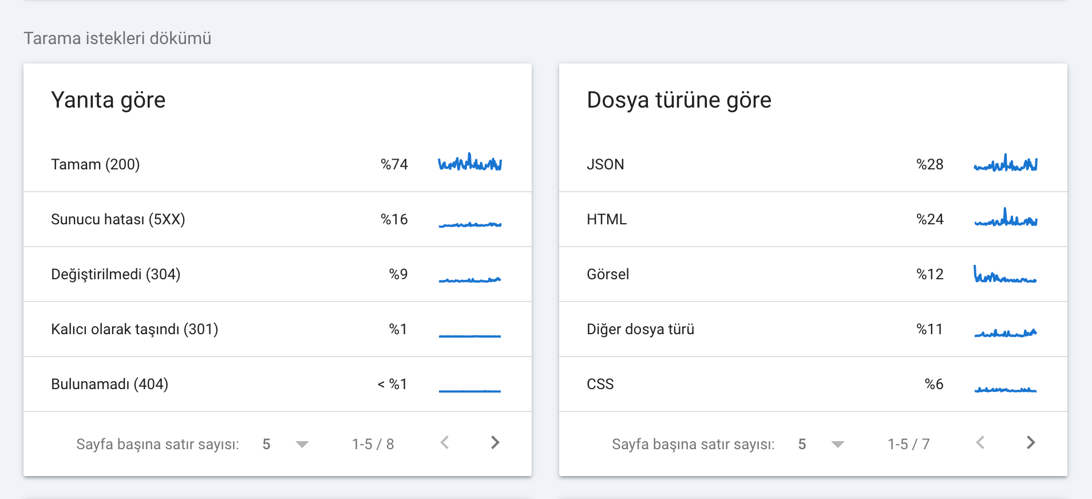Open rows-per-page dropdown in Yanıta göre card
Screen dimensions: 1092x499
(285, 444)
